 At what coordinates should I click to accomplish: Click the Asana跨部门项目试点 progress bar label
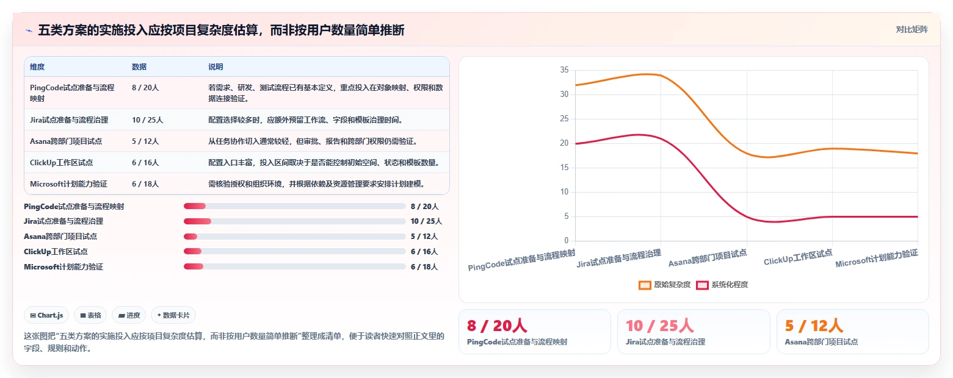(60, 237)
